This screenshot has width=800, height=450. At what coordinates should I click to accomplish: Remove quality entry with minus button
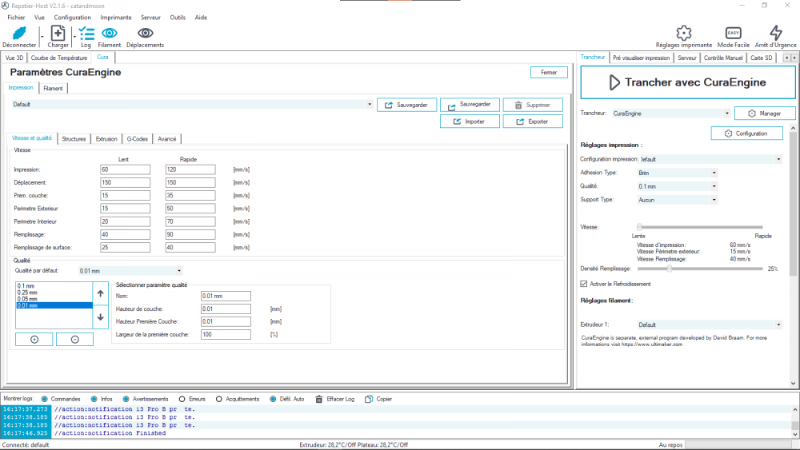74,340
